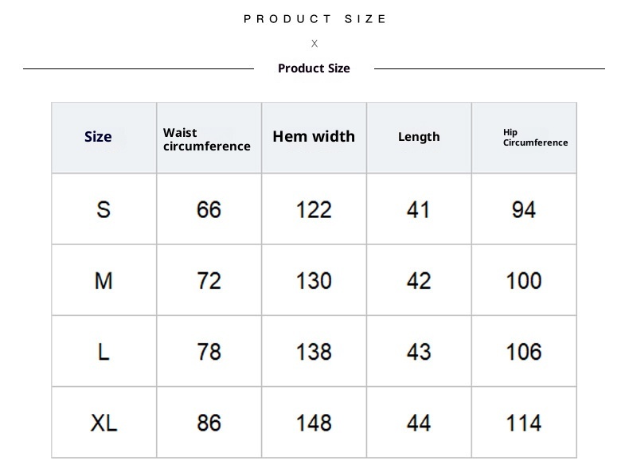Click the size L row label
This screenshot has width=629, height=472.
click(104, 351)
